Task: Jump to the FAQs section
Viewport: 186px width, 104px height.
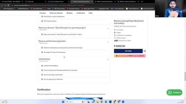Action: click(90, 13)
